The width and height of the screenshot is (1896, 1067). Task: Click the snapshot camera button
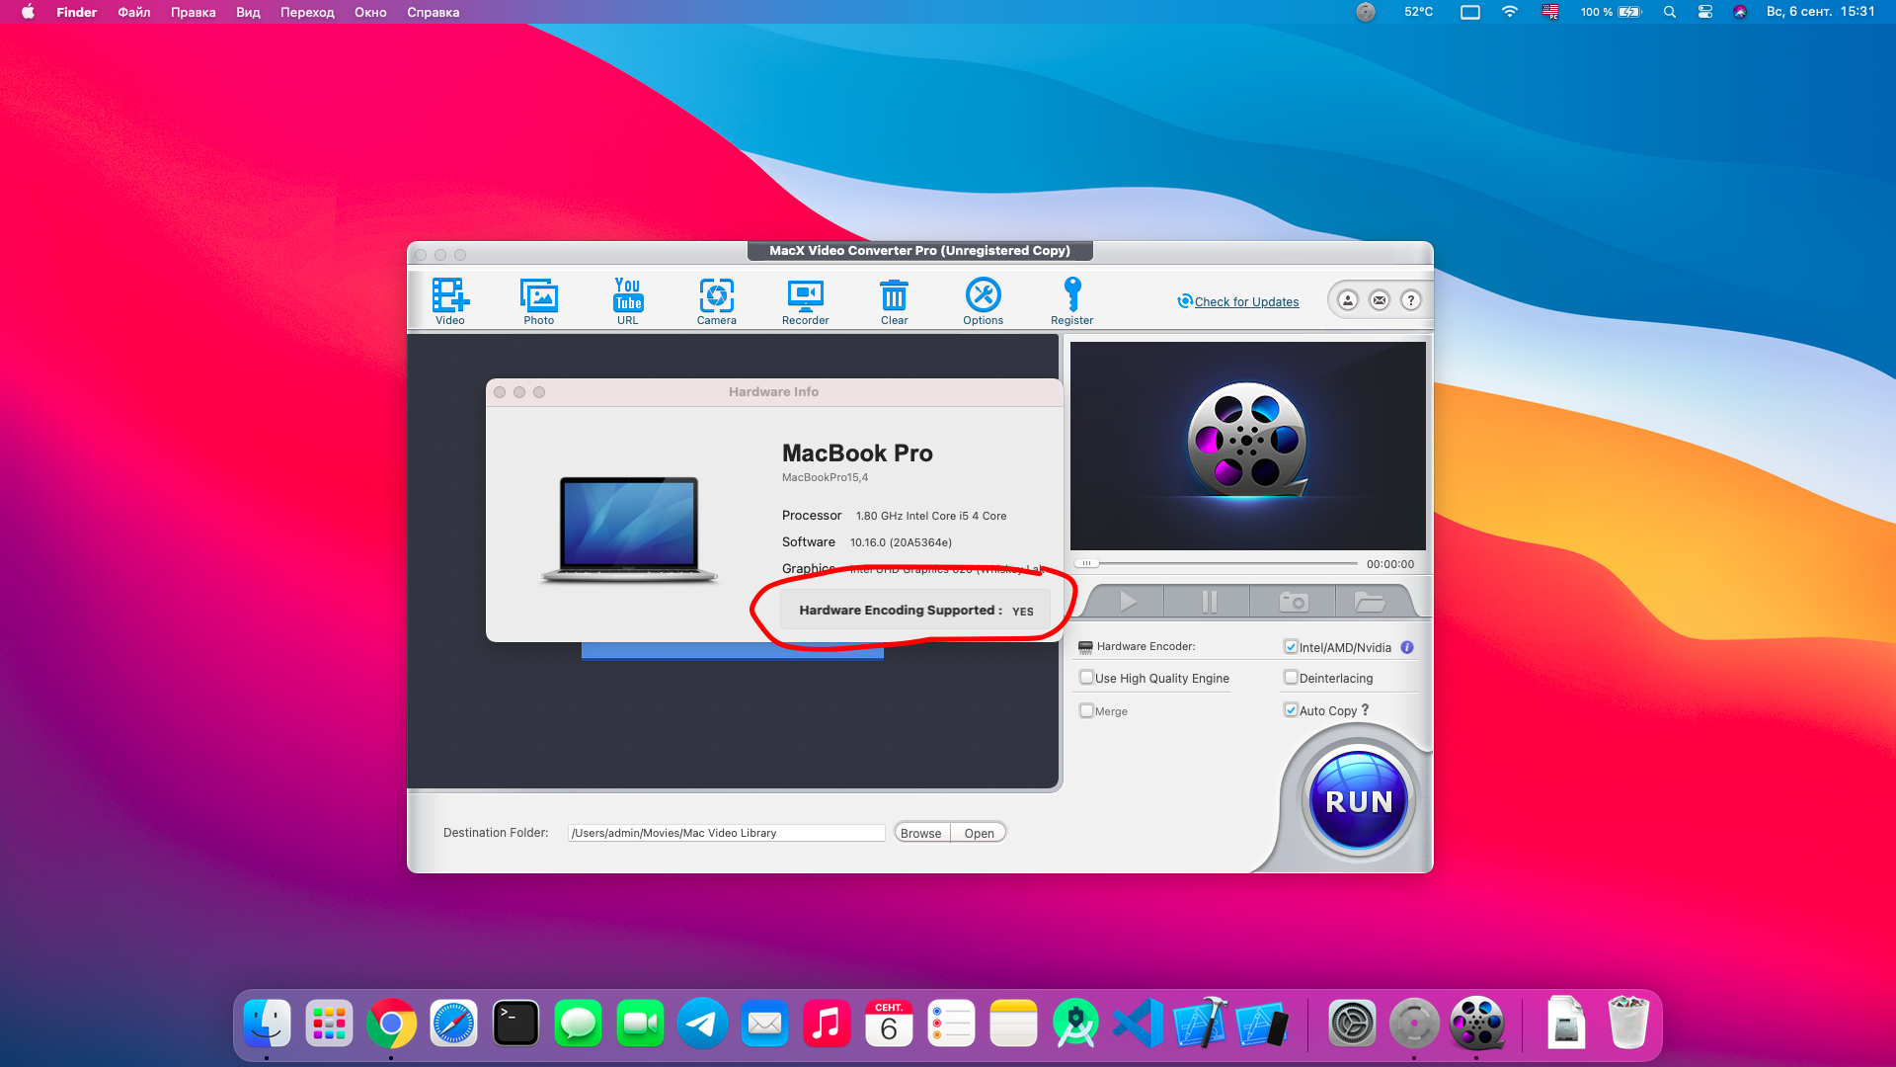(x=1293, y=602)
